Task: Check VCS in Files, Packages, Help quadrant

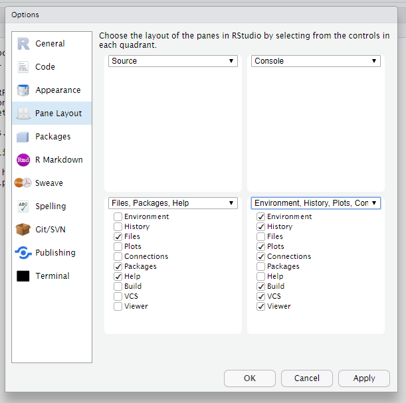Action: click(x=118, y=296)
